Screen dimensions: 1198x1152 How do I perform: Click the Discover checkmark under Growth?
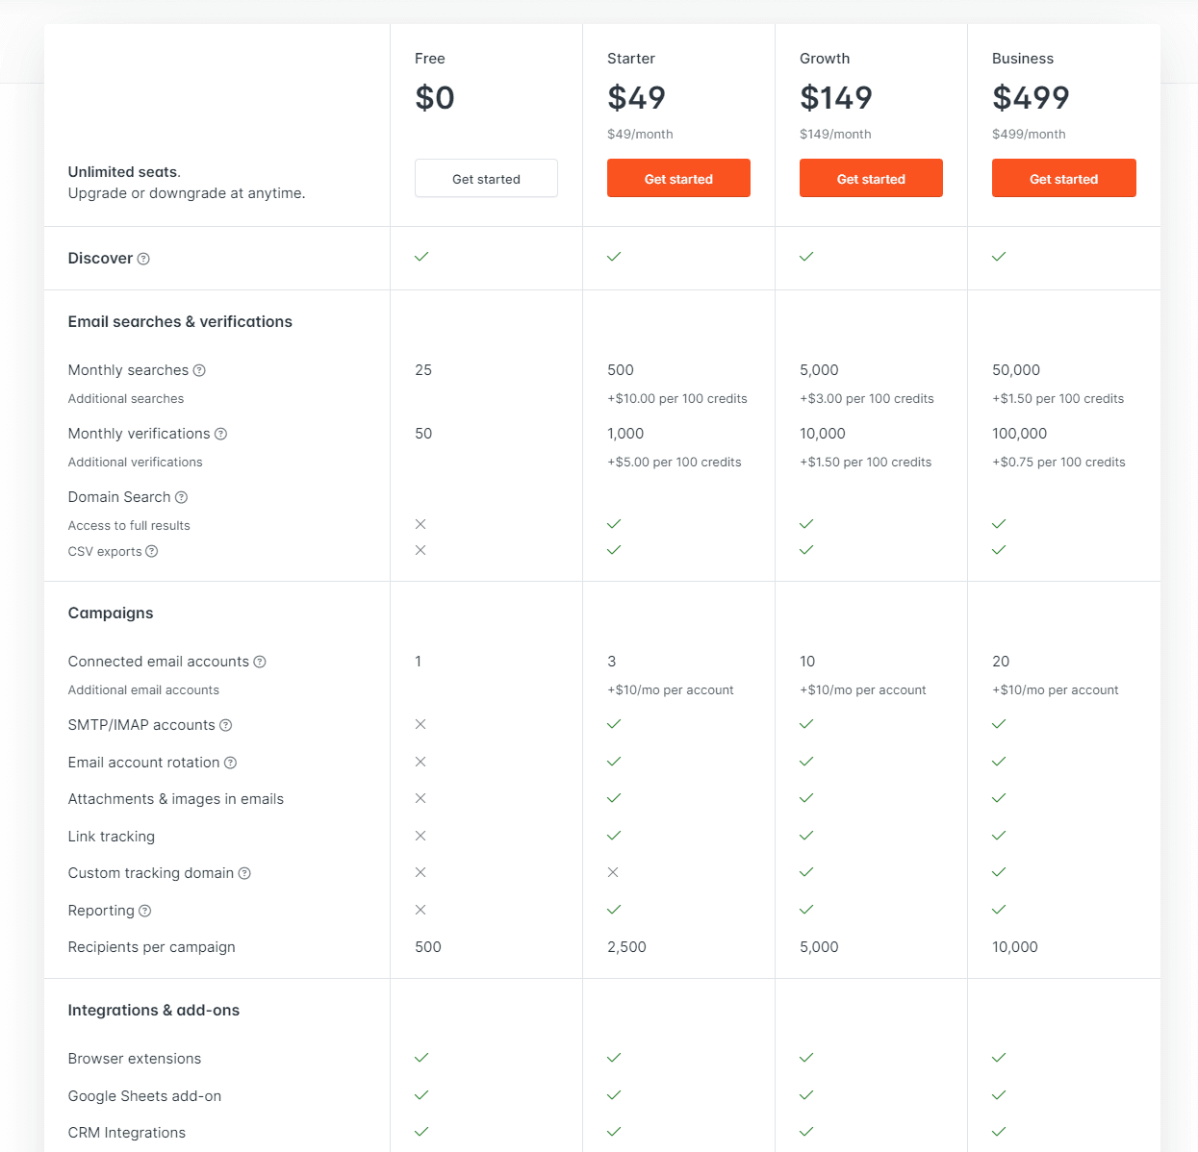tap(805, 257)
